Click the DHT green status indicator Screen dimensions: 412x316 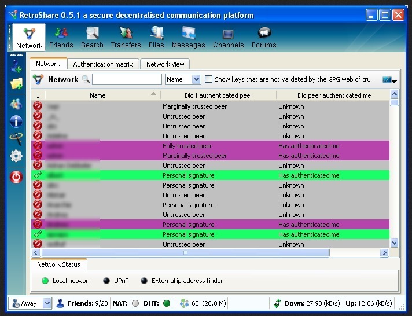click(167, 303)
